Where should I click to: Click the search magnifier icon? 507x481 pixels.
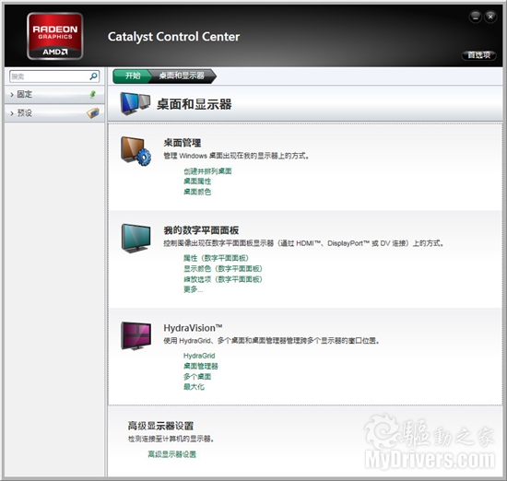tap(93, 76)
